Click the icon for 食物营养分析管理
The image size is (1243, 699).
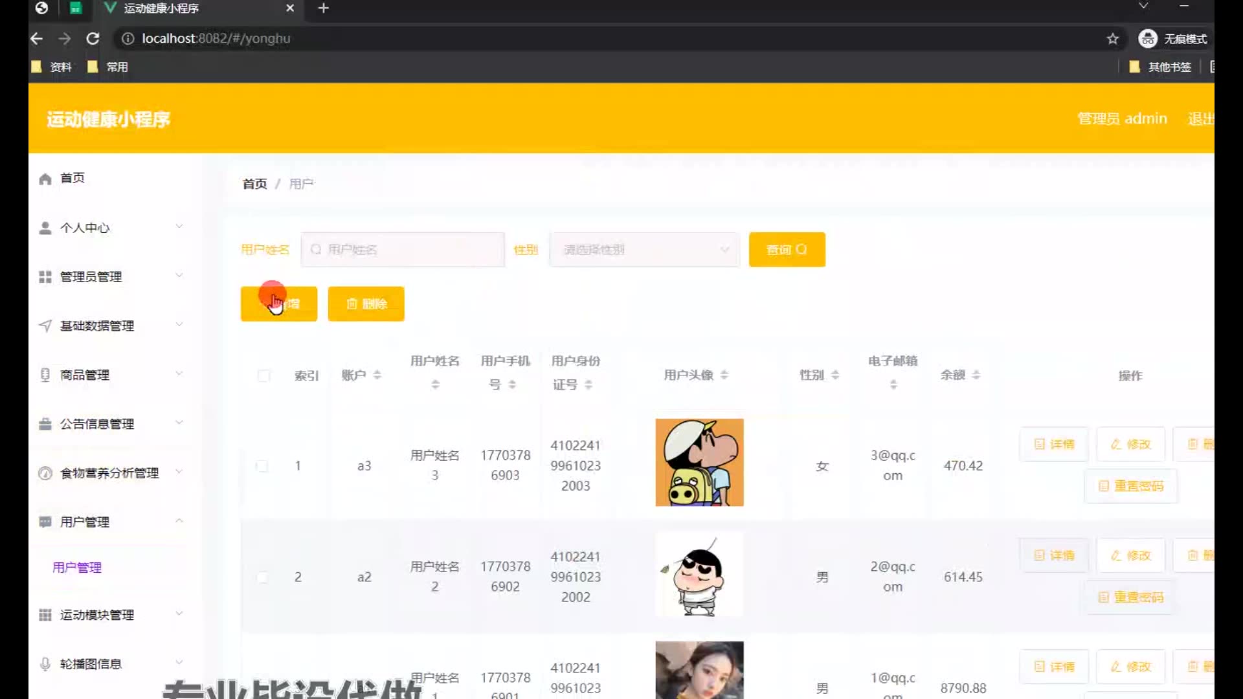point(45,473)
